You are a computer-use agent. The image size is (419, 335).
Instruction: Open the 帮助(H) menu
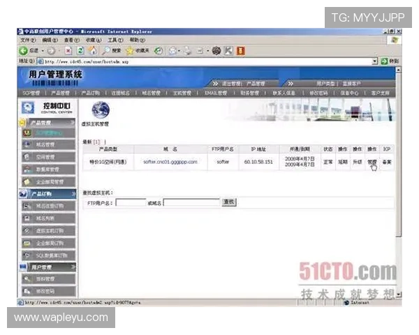click(x=138, y=40)
